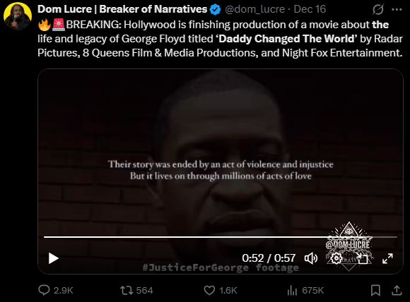Image resolution: width=410 pixels, height=302 pixels.
Task: Open the three-dot more options menu
Action: pyautogui.click(x=397, y=10)
